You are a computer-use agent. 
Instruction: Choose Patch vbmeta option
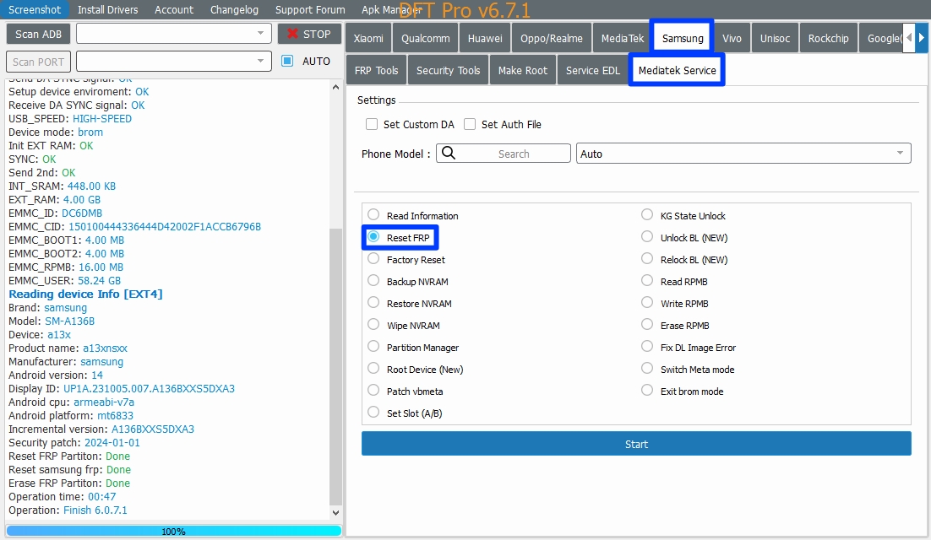point(373,390)
